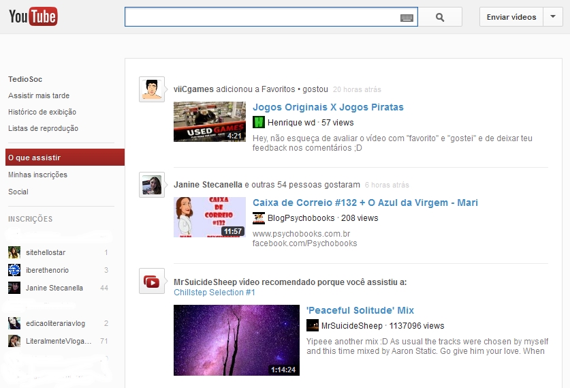Open the TedioSoc channel link
The width and height of the screenshot is (570, 388).
pyautogui.click(x=25, y=79)
